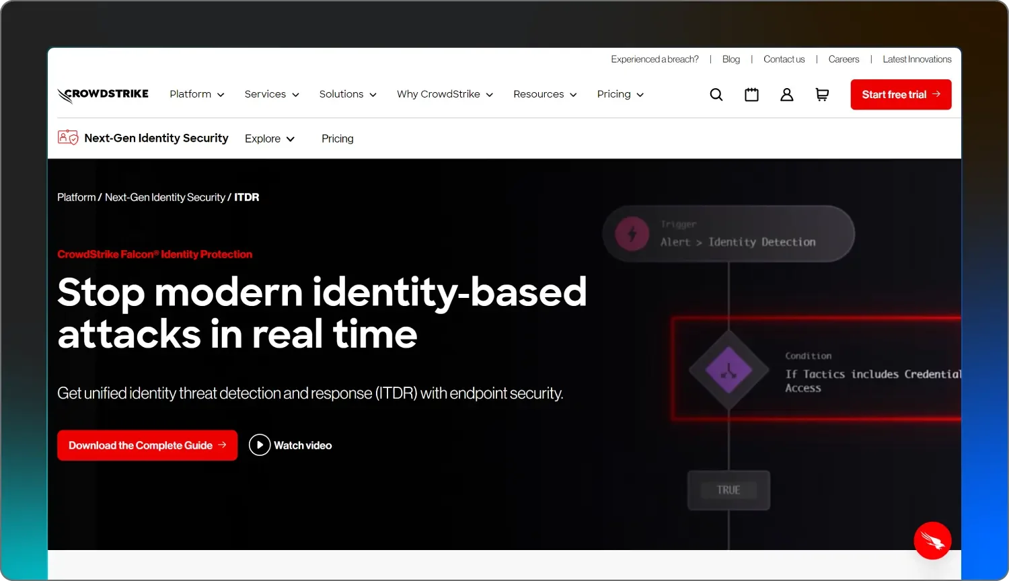1009x581 pixels.
Task: Expand the Resources menu
Action: click(545, 94)
